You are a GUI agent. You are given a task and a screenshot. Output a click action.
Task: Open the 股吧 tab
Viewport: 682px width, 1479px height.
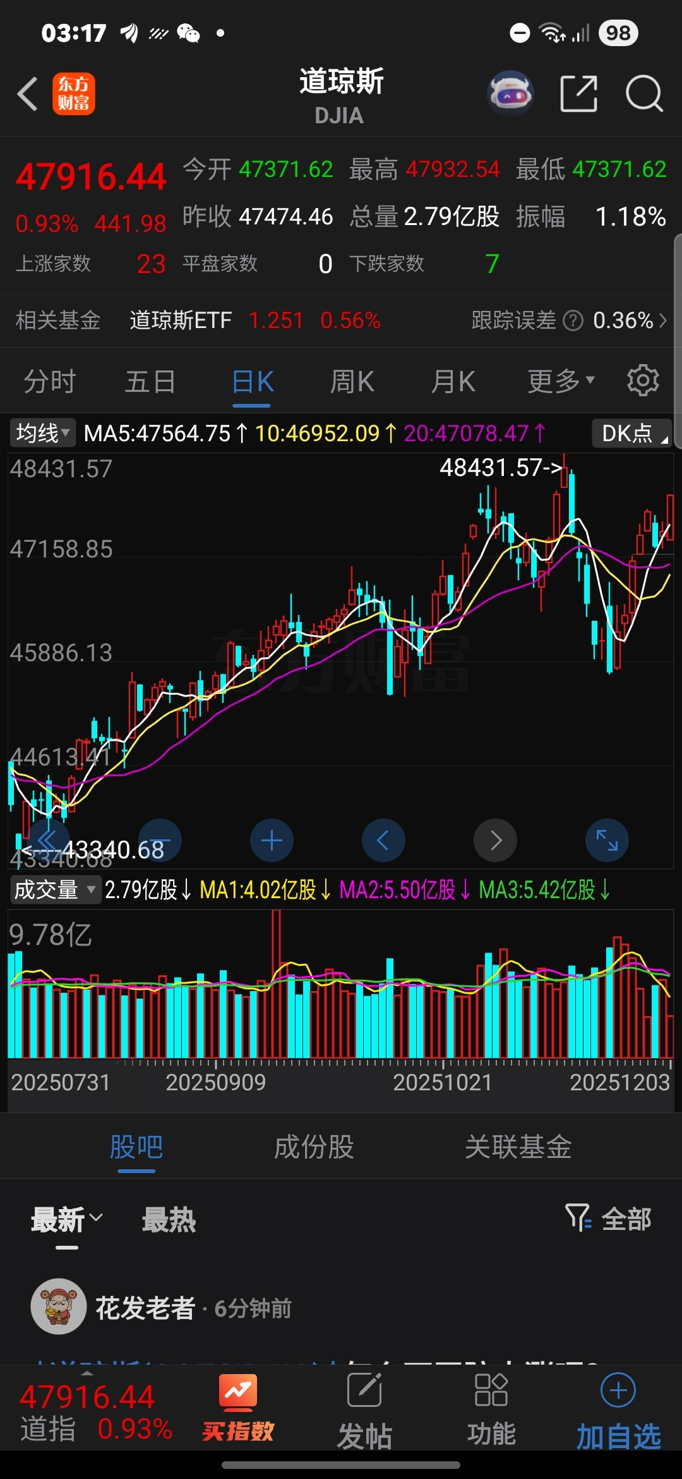click(136, 1147)
